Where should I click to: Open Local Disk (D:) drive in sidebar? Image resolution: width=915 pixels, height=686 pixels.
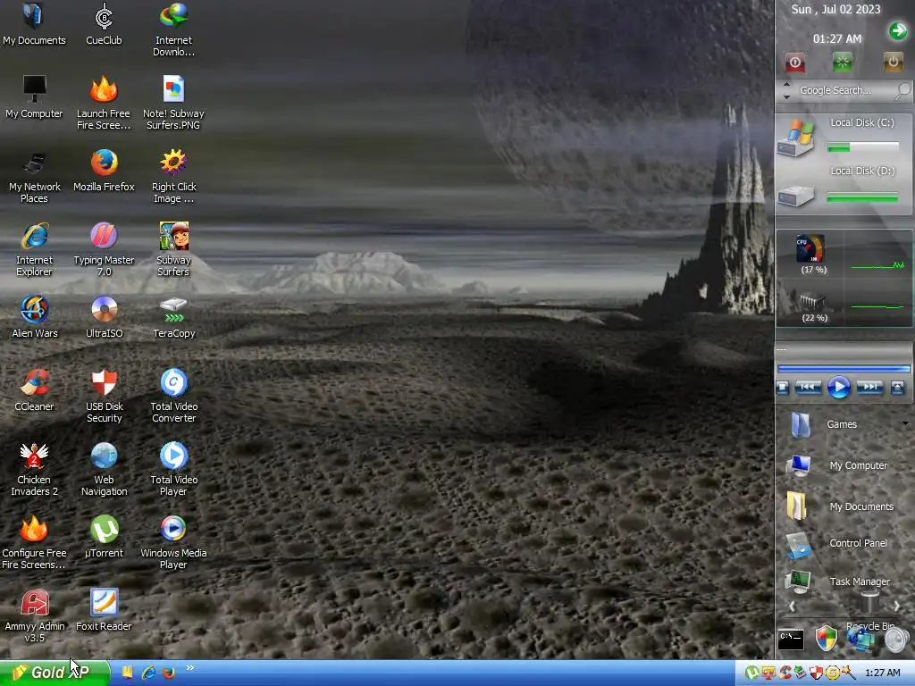click(794, 196)
